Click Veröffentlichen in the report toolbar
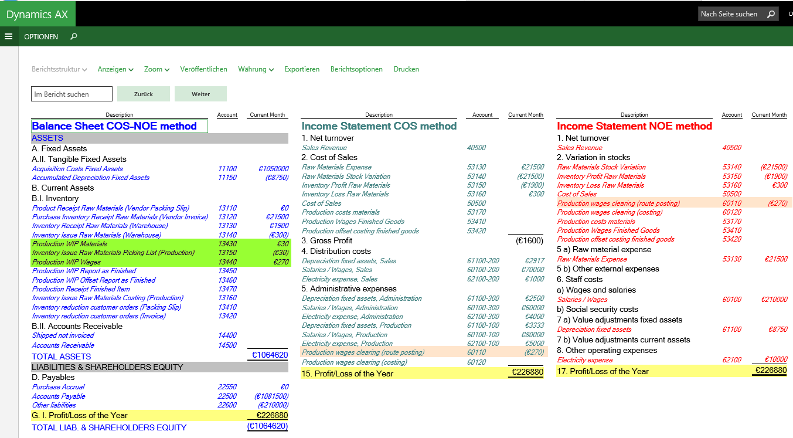Screen dimensions: 793x438 pos(203,69)
